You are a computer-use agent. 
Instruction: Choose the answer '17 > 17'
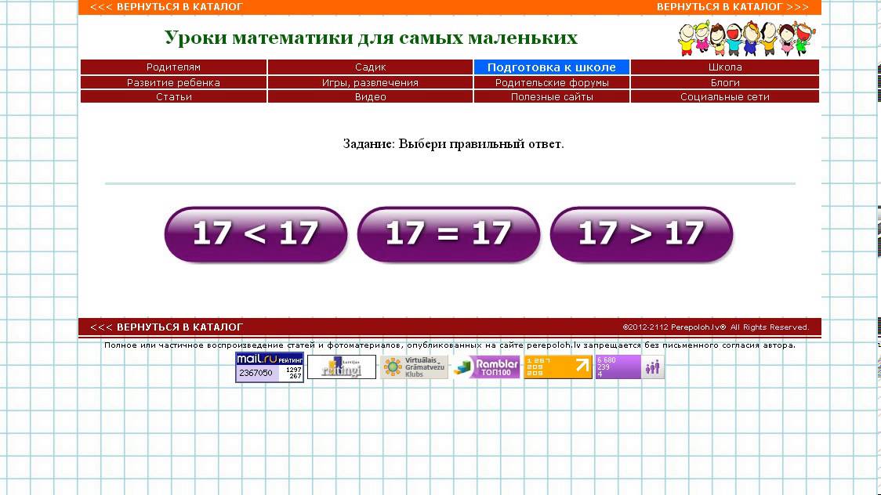(x=641, y=234)
